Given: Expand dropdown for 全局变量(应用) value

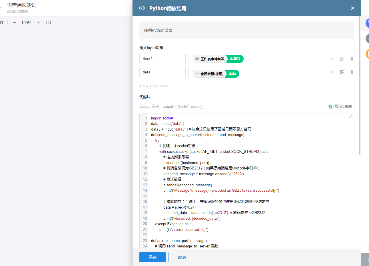Looking at the screenshot, I should 332,72.
